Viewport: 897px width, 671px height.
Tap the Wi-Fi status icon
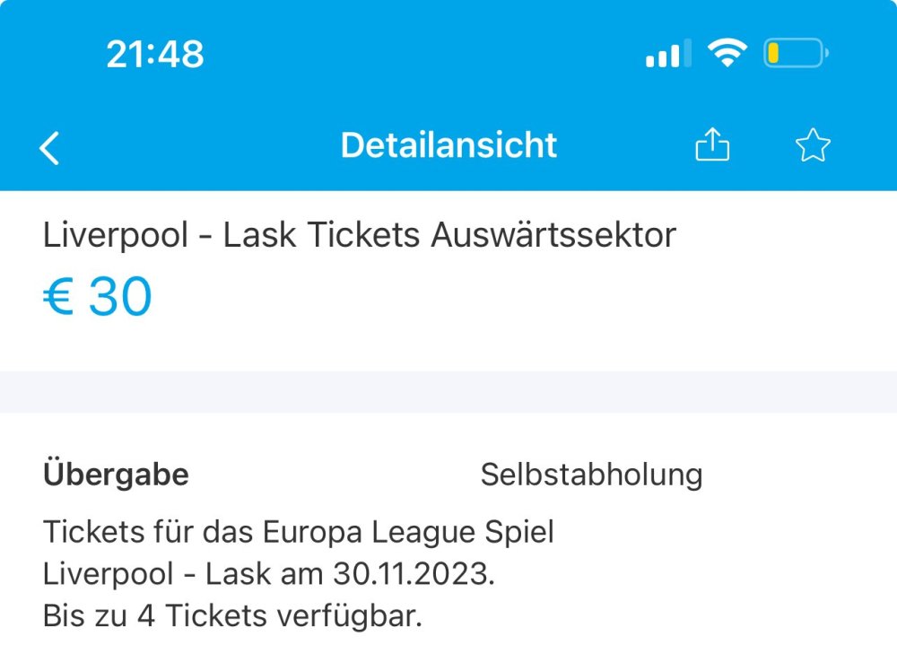click(x=727, y=54)
